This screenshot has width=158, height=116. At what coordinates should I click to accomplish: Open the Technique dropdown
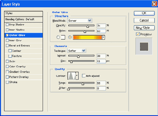tap(77, 51)
